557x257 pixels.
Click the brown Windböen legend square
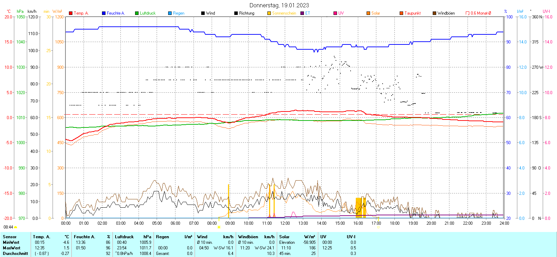point(434,13)
